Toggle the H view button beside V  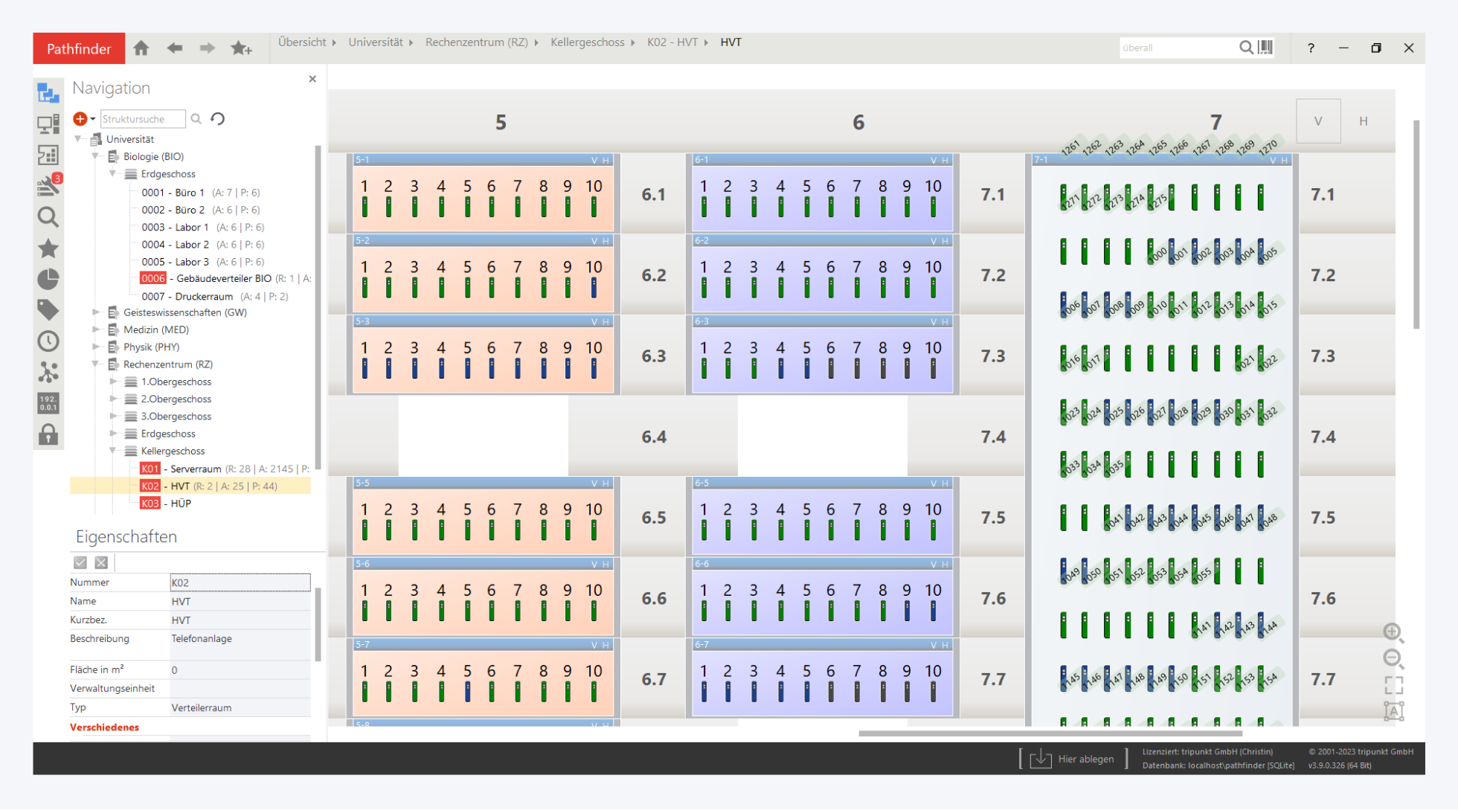coord(1363,121)
